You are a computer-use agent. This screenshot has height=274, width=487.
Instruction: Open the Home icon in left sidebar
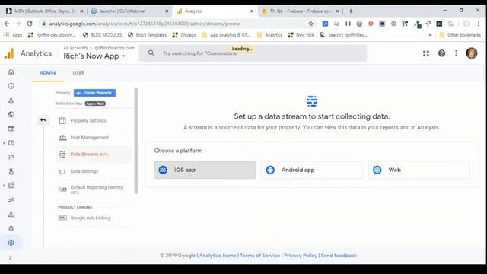click(x=11, y=72)
